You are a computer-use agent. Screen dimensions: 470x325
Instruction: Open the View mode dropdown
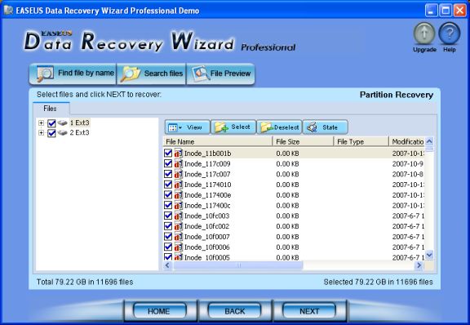click(188, 127)
